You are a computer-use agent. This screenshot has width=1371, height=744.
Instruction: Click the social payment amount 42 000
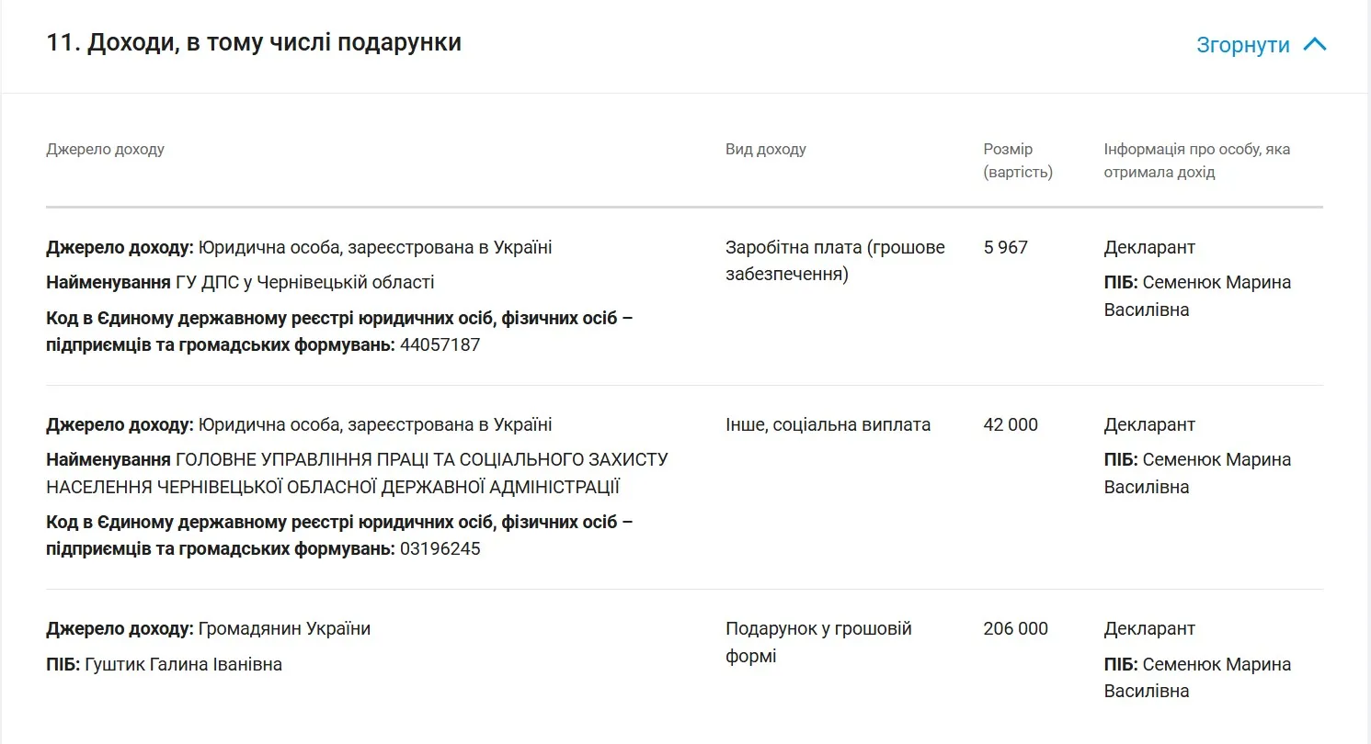[x=1010, y=424]
